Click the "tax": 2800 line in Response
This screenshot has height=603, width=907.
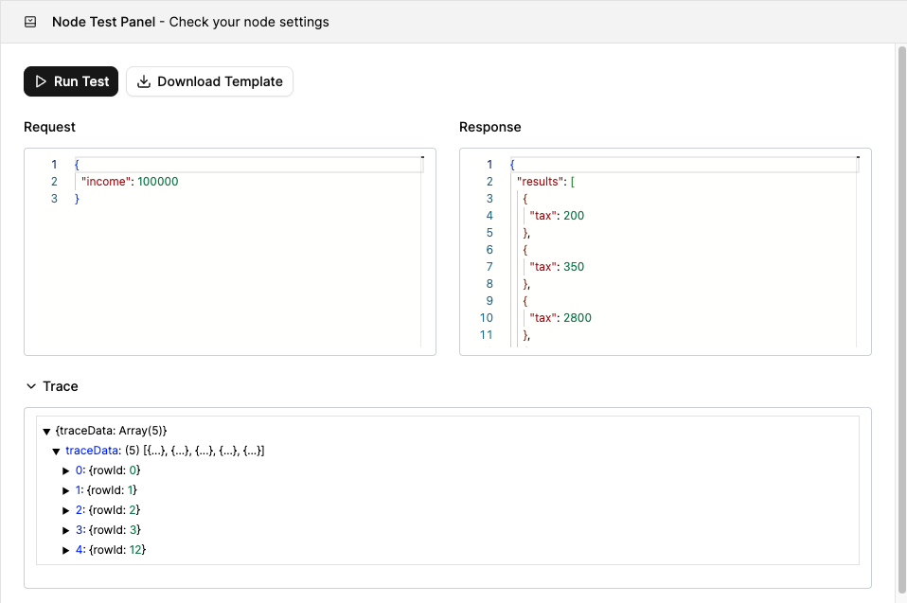pyautogui.click(x=560, y=318)
